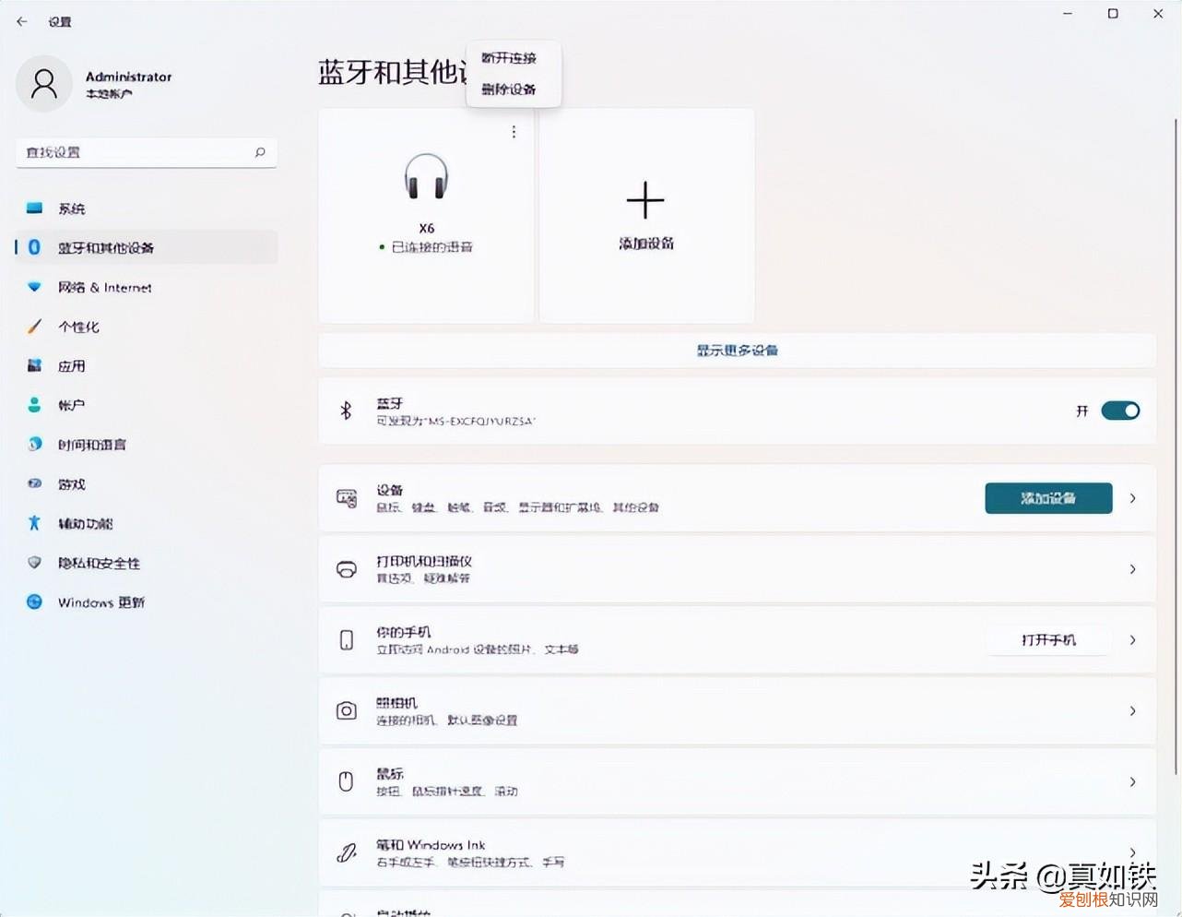Click the 个性化 paintbrush icon

tap(34, 327)
